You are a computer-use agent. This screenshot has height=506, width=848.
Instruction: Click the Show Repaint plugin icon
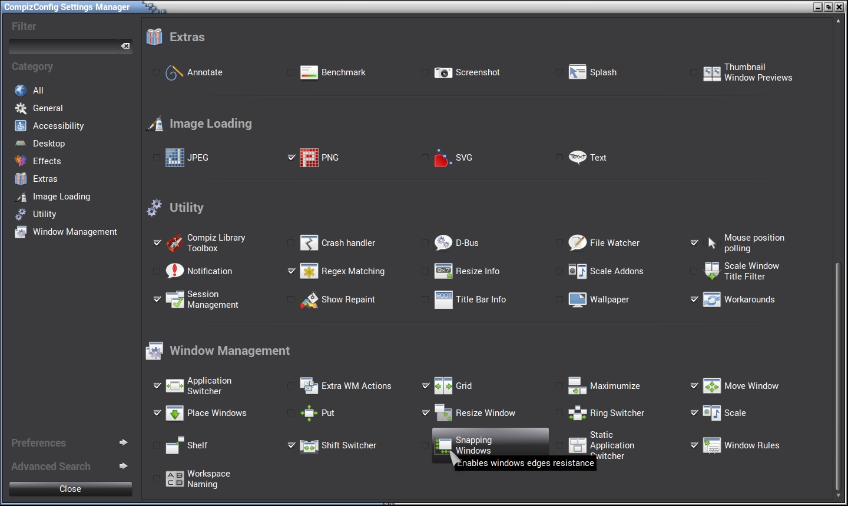pos(309,299)
